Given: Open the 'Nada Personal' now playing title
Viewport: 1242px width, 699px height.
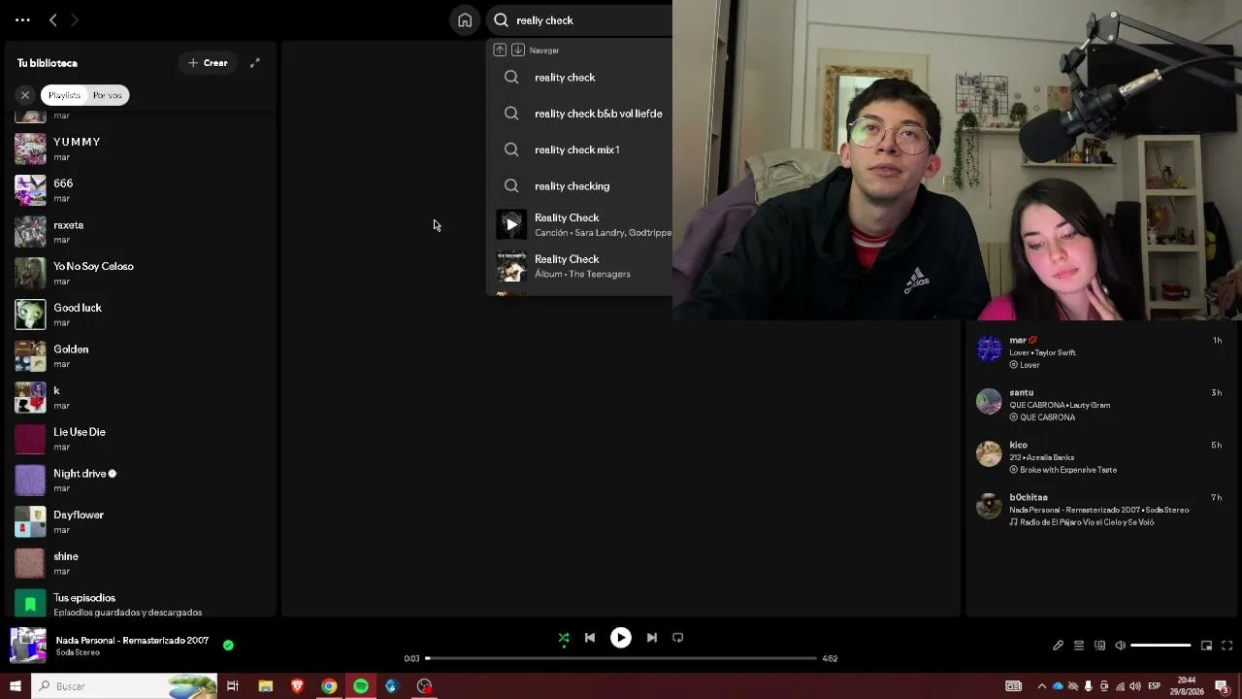Looking at the screenshot, I should (132, 641).
